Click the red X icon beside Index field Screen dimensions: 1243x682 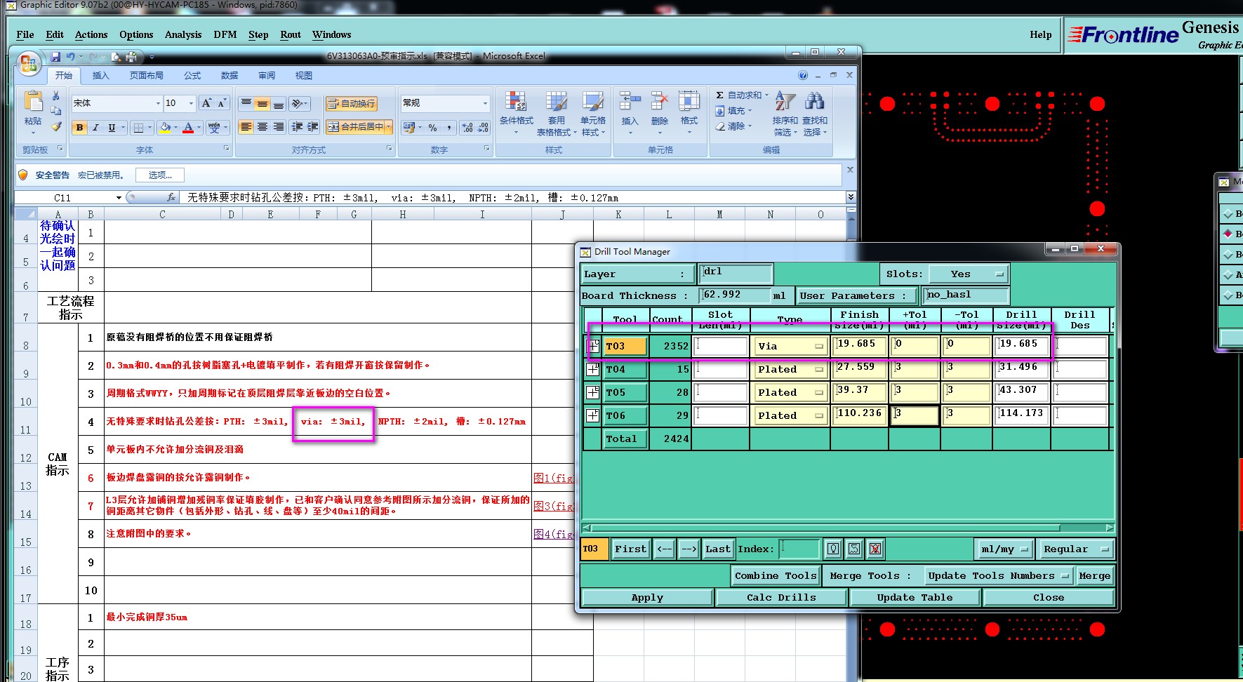point(875,549)
